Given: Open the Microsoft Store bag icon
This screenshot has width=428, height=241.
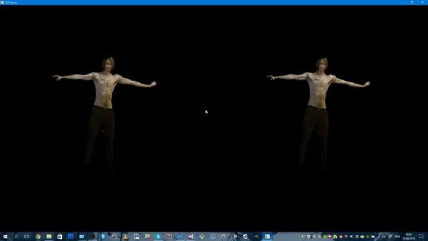Looking at the screenshot, I should (x=60, y=236).
